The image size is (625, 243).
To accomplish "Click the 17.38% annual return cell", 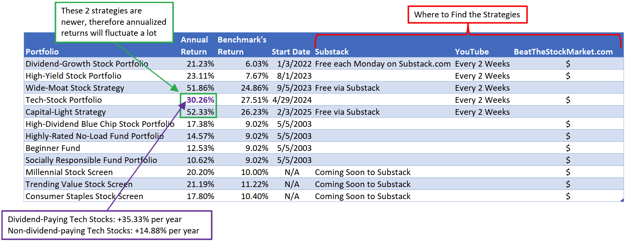I will coord(201,124).
